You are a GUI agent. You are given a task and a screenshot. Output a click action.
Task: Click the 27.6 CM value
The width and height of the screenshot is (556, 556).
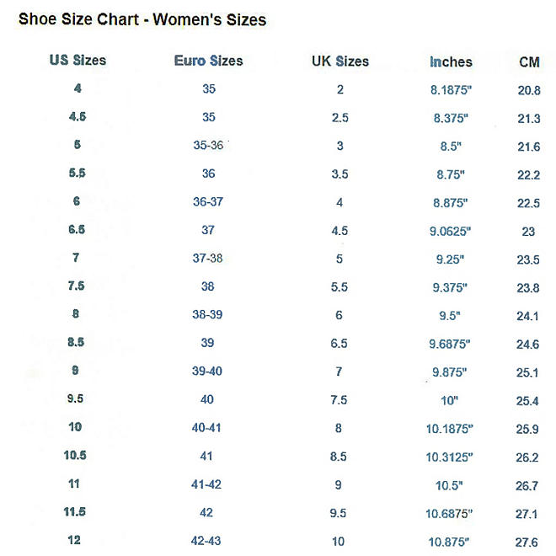point(529,541)
